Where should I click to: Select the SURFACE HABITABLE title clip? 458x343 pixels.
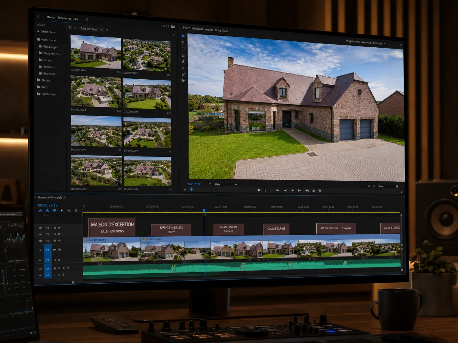[171, 230]
